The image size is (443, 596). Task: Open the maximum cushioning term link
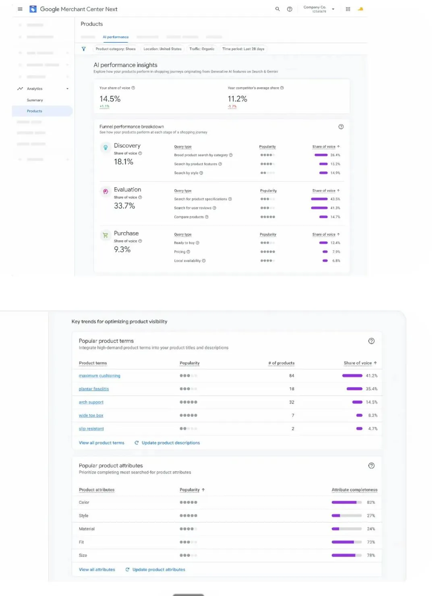[99, 376]
